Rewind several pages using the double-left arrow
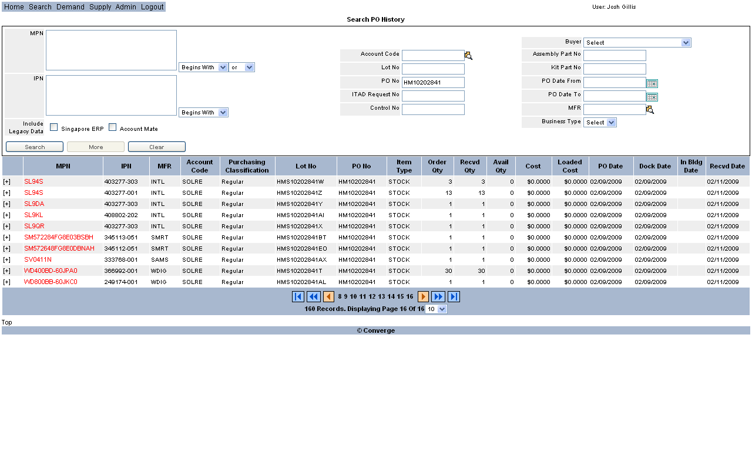The width and height of the screenshot is (752, 473). click(x=313, y=296)
